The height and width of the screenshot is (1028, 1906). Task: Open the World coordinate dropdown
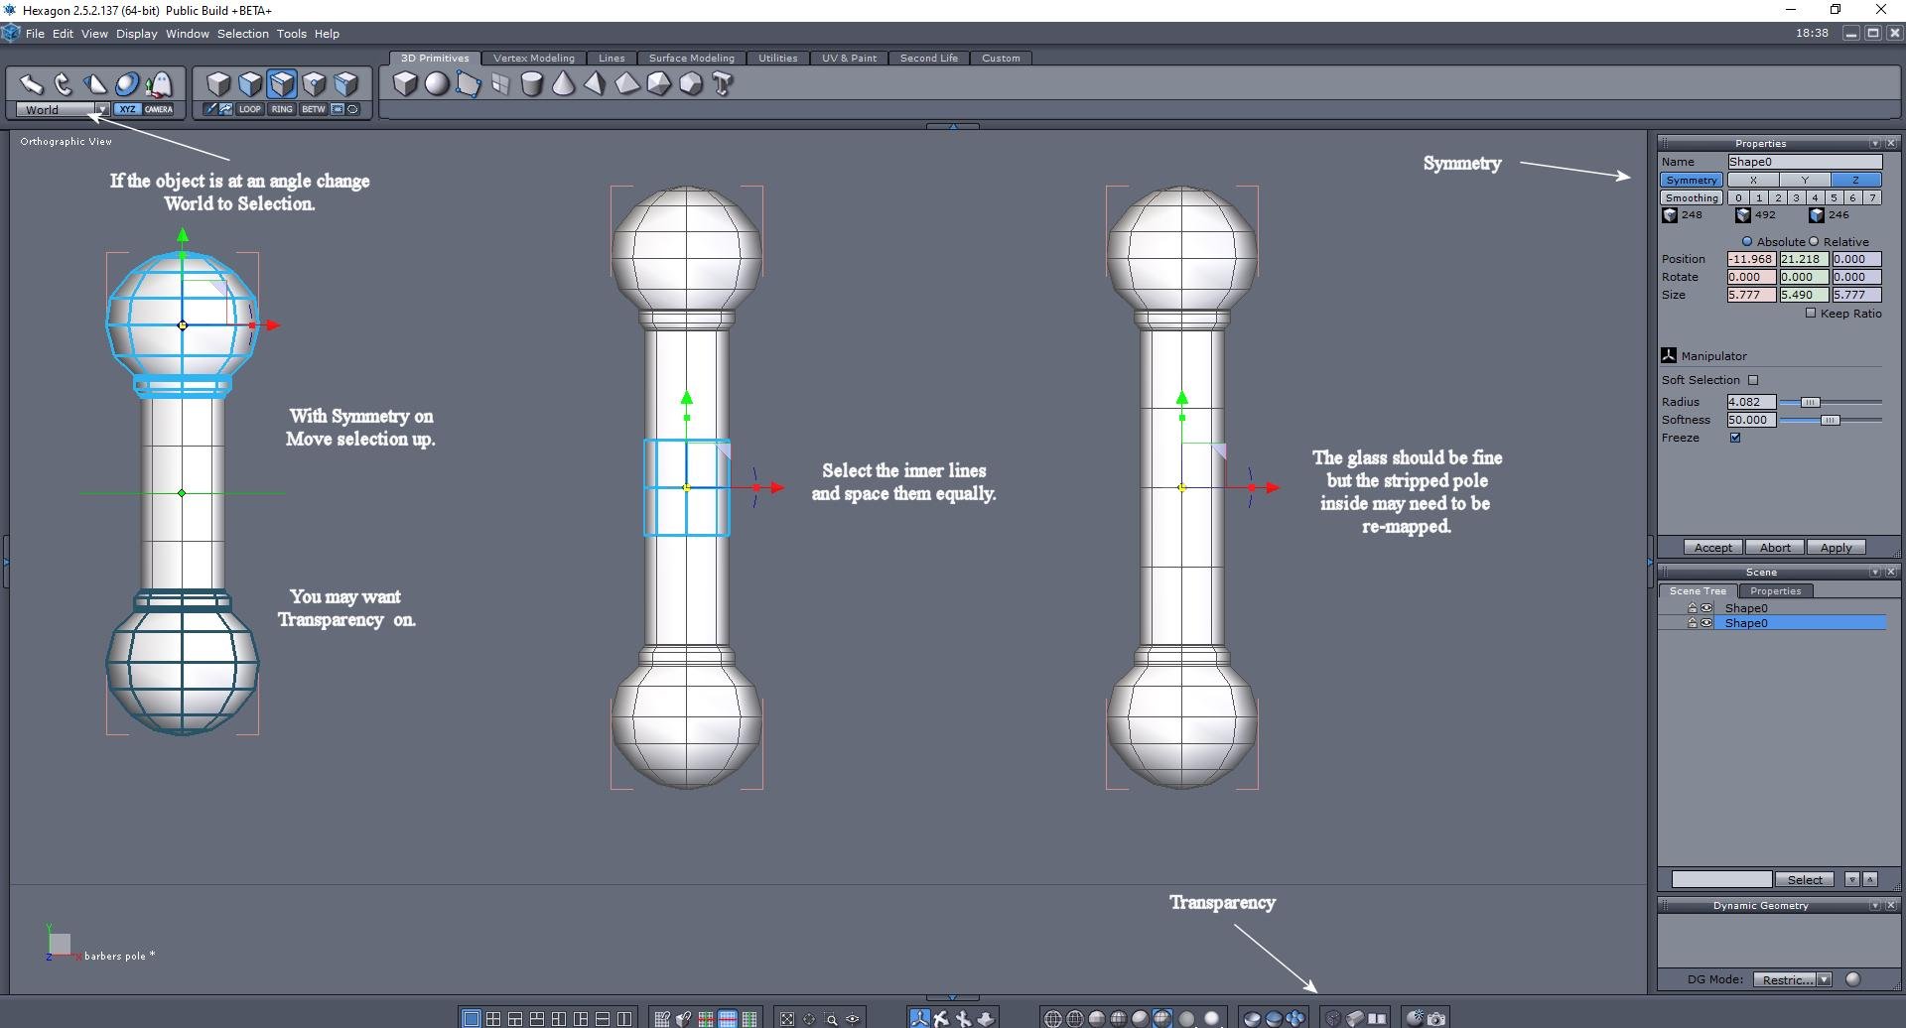[x=63, y=109]
